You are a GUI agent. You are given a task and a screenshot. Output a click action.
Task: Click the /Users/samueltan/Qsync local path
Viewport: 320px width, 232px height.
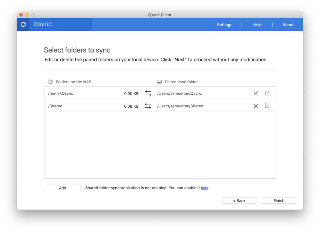[180, 93]
